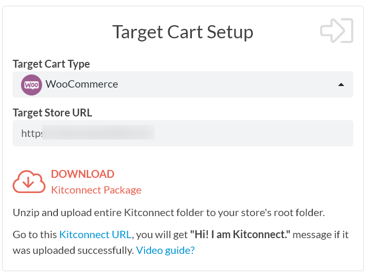
Task: Click the "Unzip and upload entire Kitconnect folder" sentence
Action: click(x=169, y=212)
